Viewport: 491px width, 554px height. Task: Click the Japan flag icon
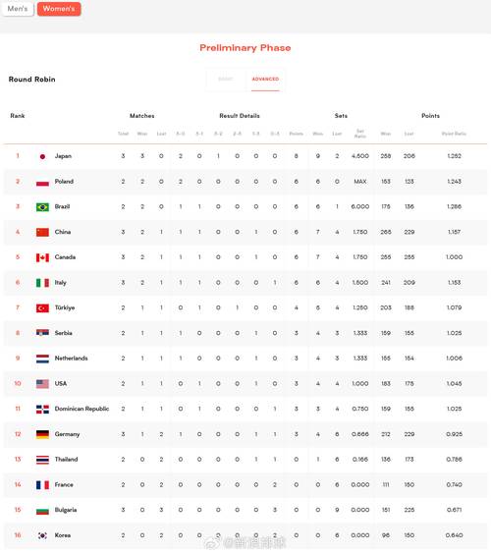pyautogui.click(x=42, y=156)
